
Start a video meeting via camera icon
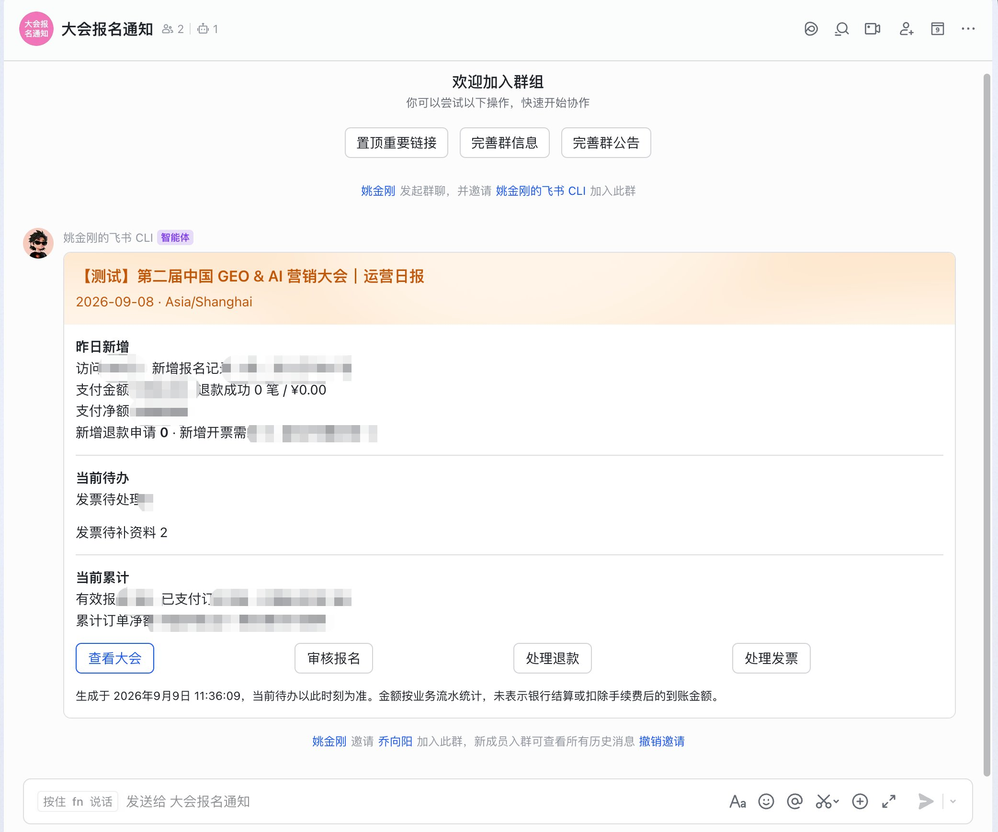873,29
